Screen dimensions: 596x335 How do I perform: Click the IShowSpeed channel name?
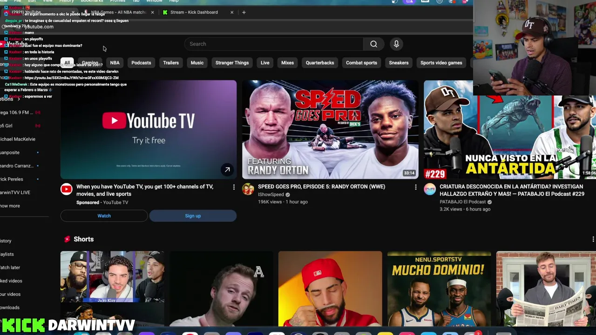271,194
